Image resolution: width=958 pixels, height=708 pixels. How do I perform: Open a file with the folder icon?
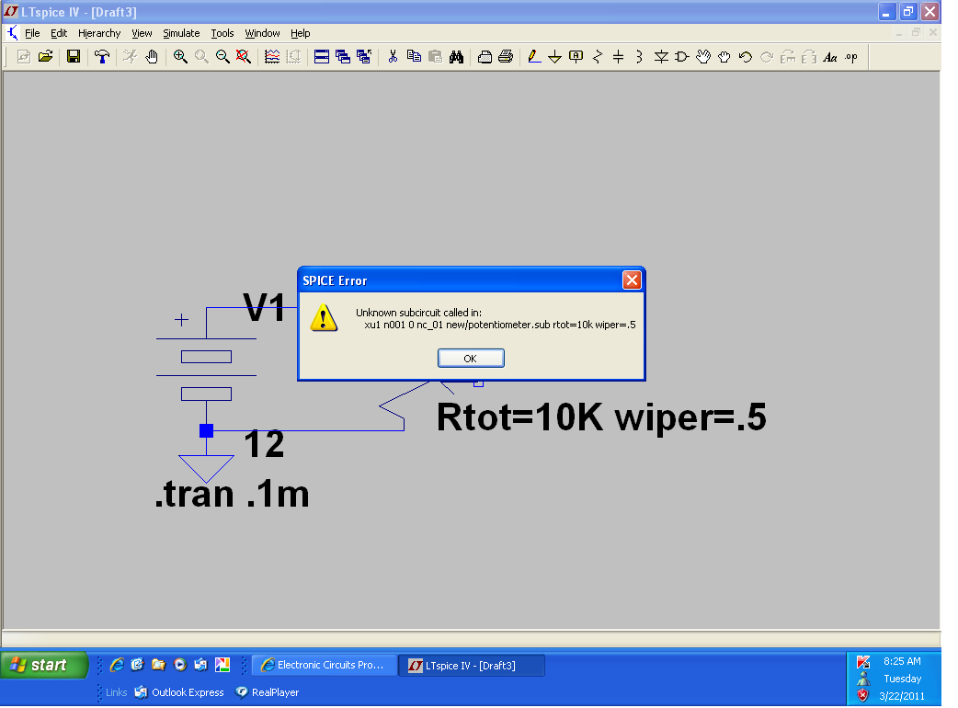coord(45,57)
